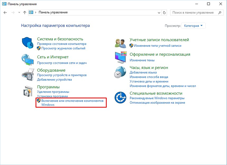Click the Hardware printer icon
Screen dimensions: 227x165
[x=28, y=74]
